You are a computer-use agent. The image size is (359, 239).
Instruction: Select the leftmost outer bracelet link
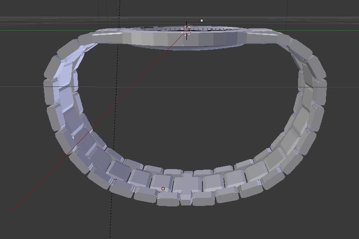click(x=50, y=93)
